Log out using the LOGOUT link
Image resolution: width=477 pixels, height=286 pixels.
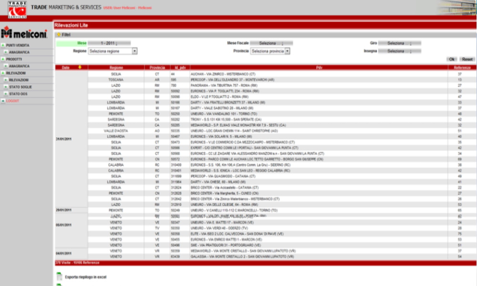[x=12, y=101]
